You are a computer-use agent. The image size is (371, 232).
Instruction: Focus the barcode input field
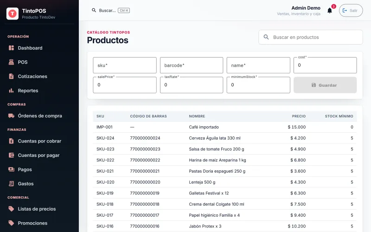tap(192, 65)
